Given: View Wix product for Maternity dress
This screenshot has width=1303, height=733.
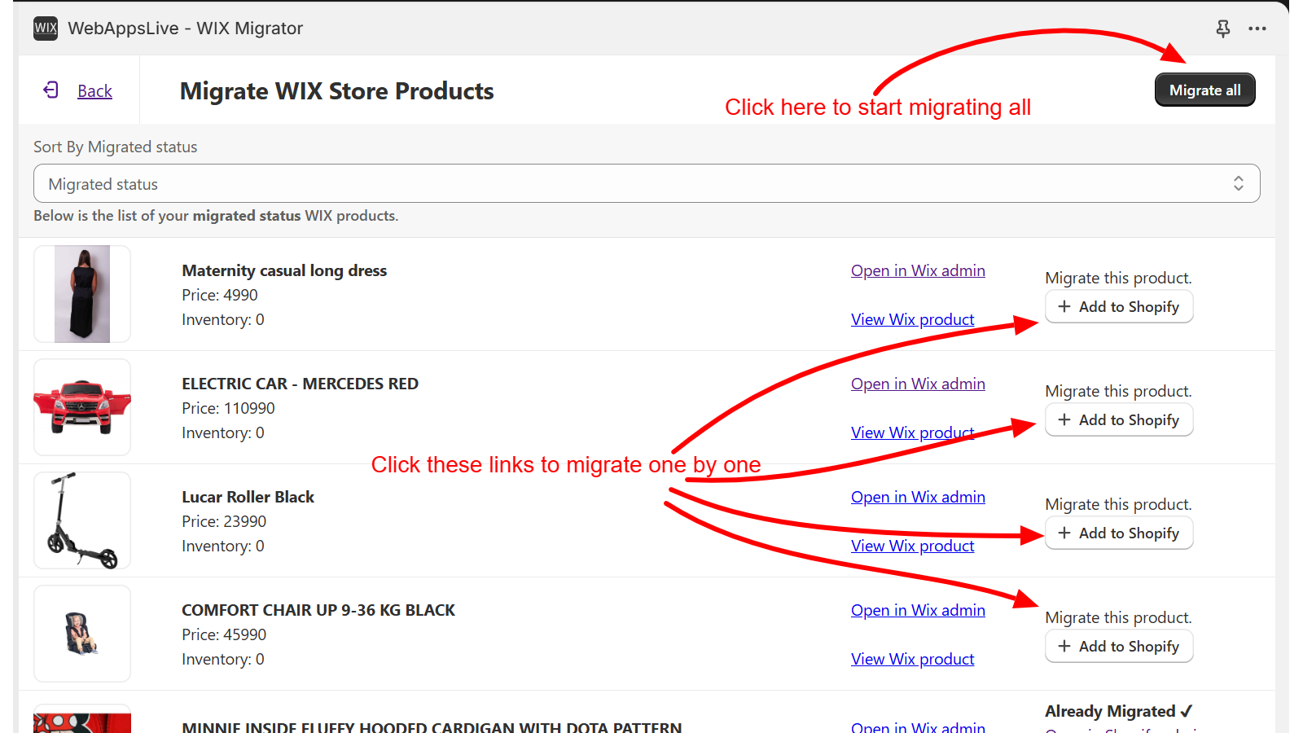Looking at the screenshot, I should pyautogui.click(x=912, y=319).
